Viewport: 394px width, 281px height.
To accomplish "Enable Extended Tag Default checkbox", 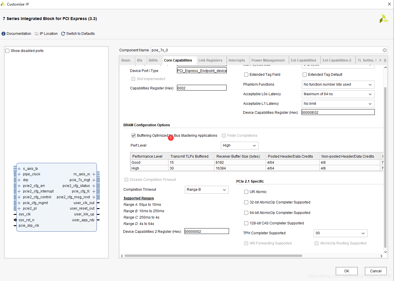I will pos(305,75).
